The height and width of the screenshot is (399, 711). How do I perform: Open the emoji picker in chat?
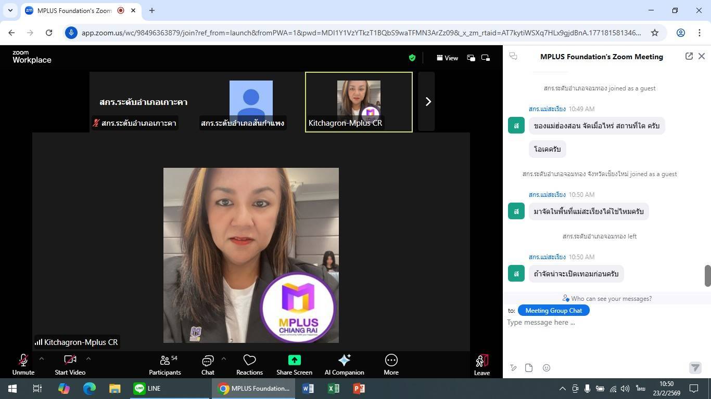click(x=547, y=368)
